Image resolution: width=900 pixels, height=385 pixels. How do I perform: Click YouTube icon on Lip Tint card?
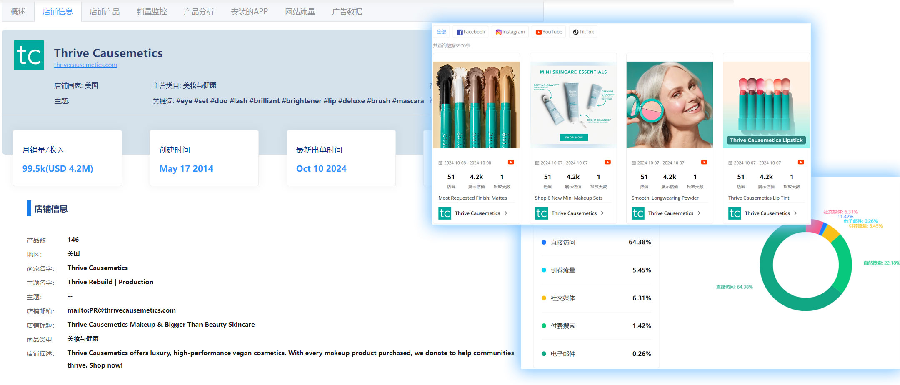click(x=801, y=162)
